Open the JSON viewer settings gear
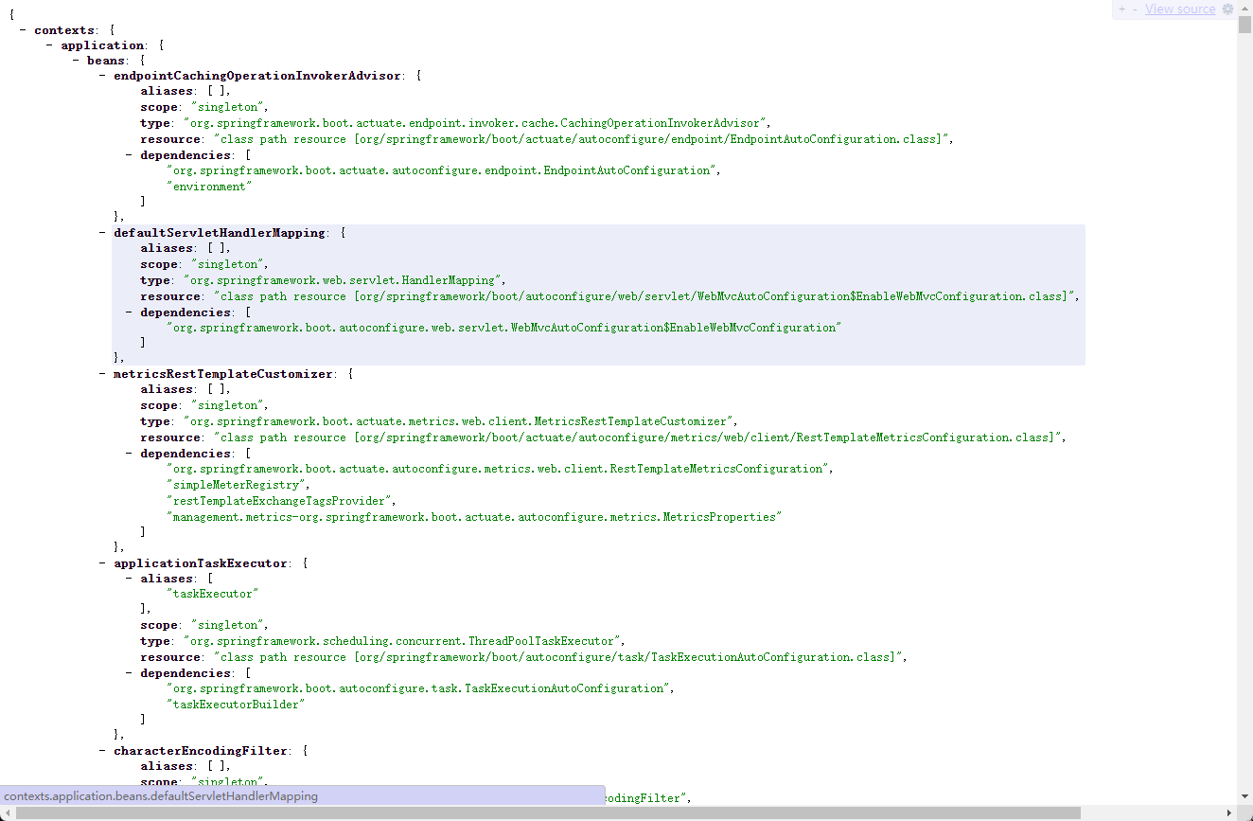 pyautogui.click(x=1228, y=9)
